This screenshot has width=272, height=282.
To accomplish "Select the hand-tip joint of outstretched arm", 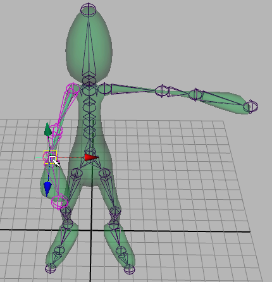I will (x=250, y=106).
